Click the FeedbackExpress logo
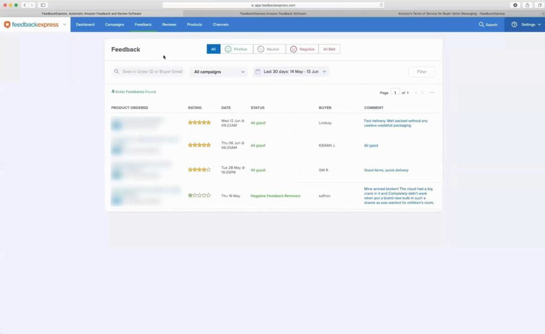This screenshot has width=545, height=334. point(31,24)
